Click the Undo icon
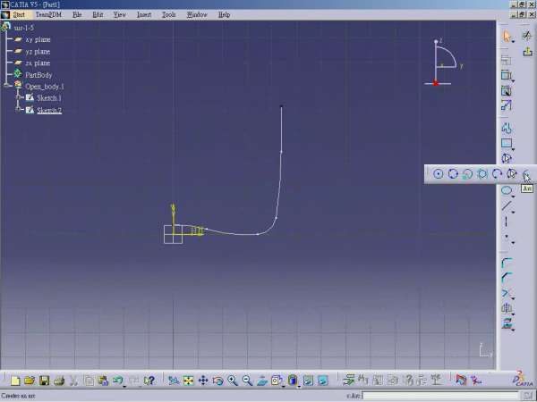Viewport: 537px width, 402px height. (118, 381)
